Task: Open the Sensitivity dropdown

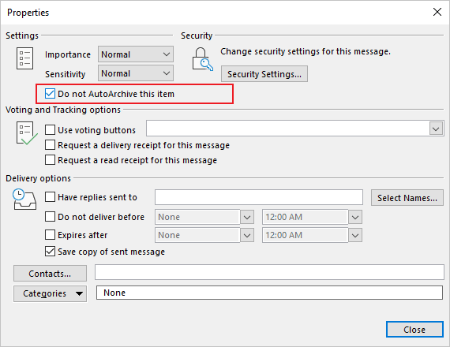Action: coord(136,73)
